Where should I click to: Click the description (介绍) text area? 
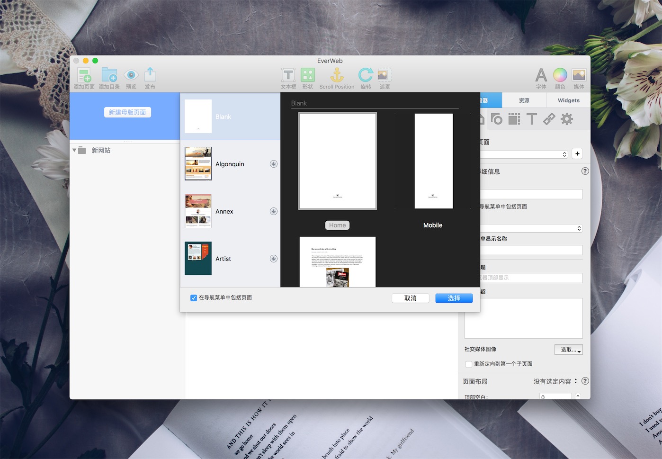[x=524, y=318]
